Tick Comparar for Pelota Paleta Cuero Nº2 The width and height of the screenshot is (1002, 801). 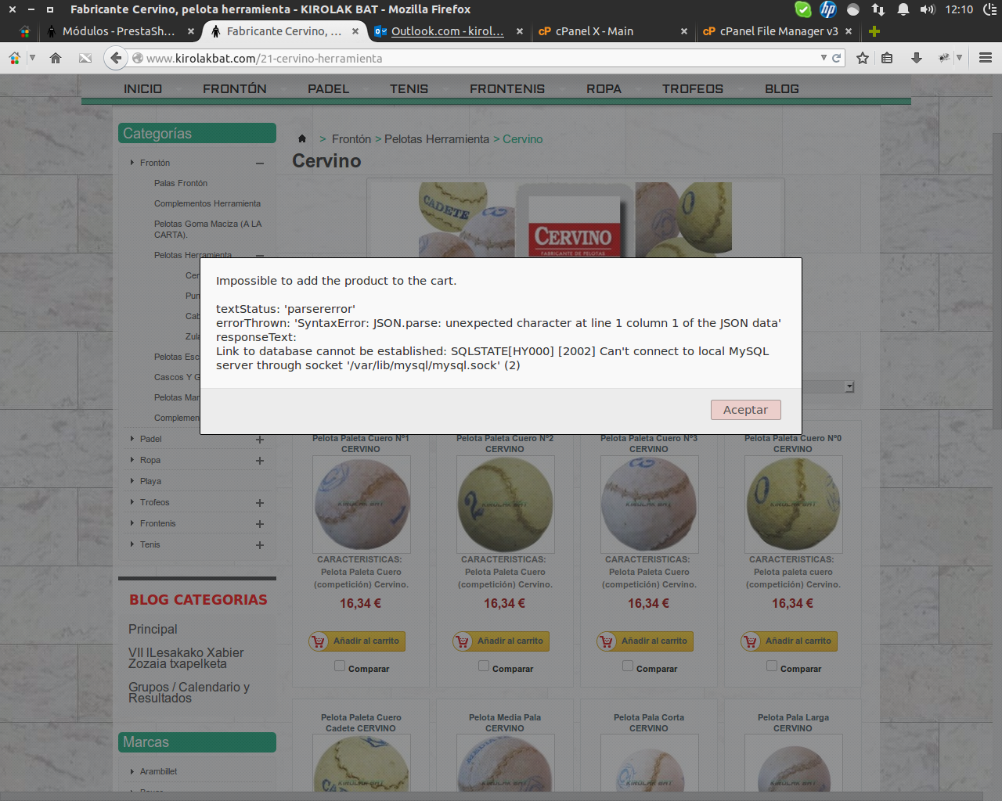[484, 666]
